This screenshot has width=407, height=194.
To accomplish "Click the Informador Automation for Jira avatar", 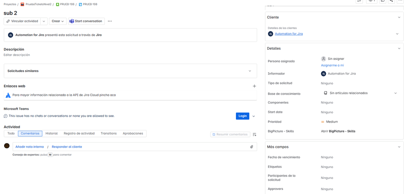I will coord(323,74).
